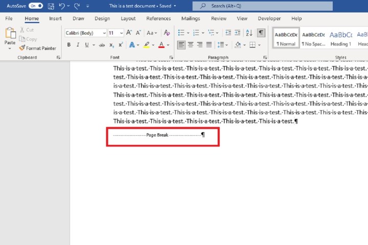Click the Undo arrow icon
This screenshot has height=245, width=368.
click(62, 6)
